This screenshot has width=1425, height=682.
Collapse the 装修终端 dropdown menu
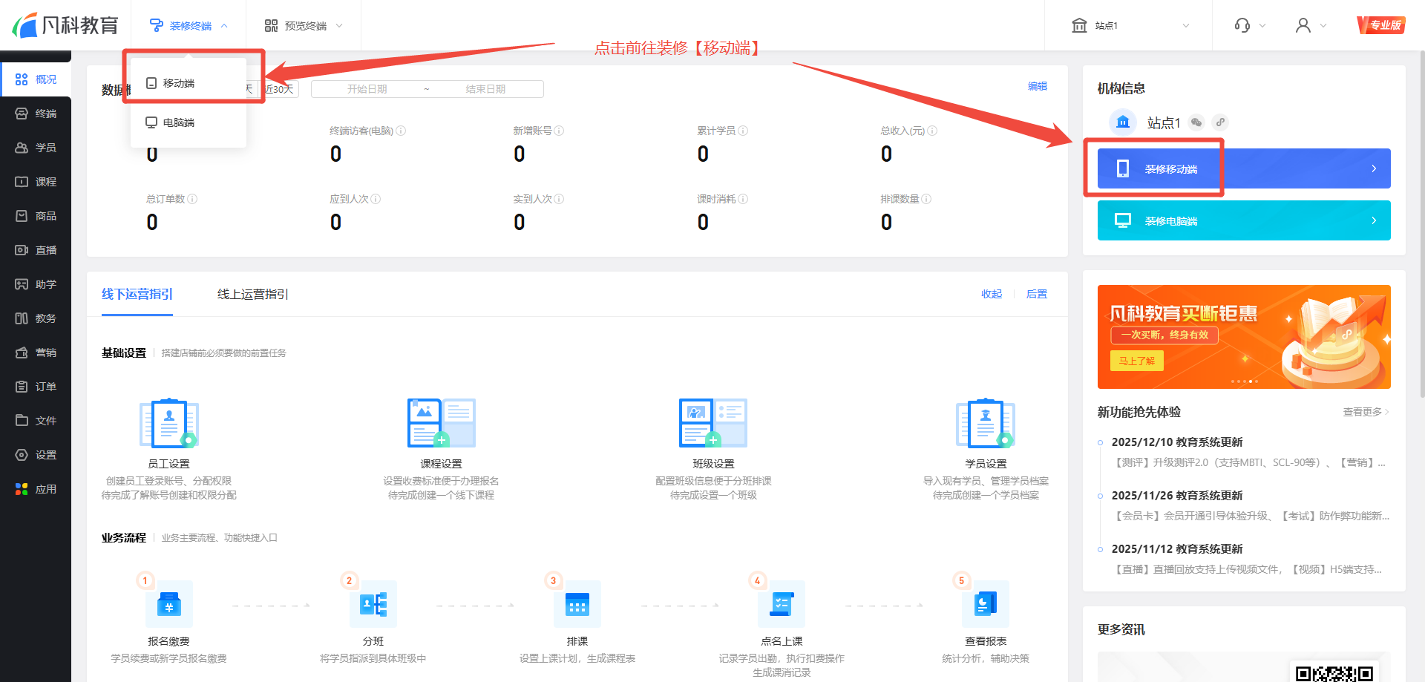click(x=189, y=25)
